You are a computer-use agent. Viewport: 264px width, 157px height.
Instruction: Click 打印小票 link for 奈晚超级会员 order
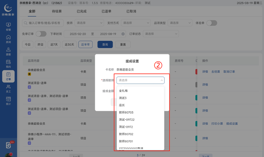point(217,124)
